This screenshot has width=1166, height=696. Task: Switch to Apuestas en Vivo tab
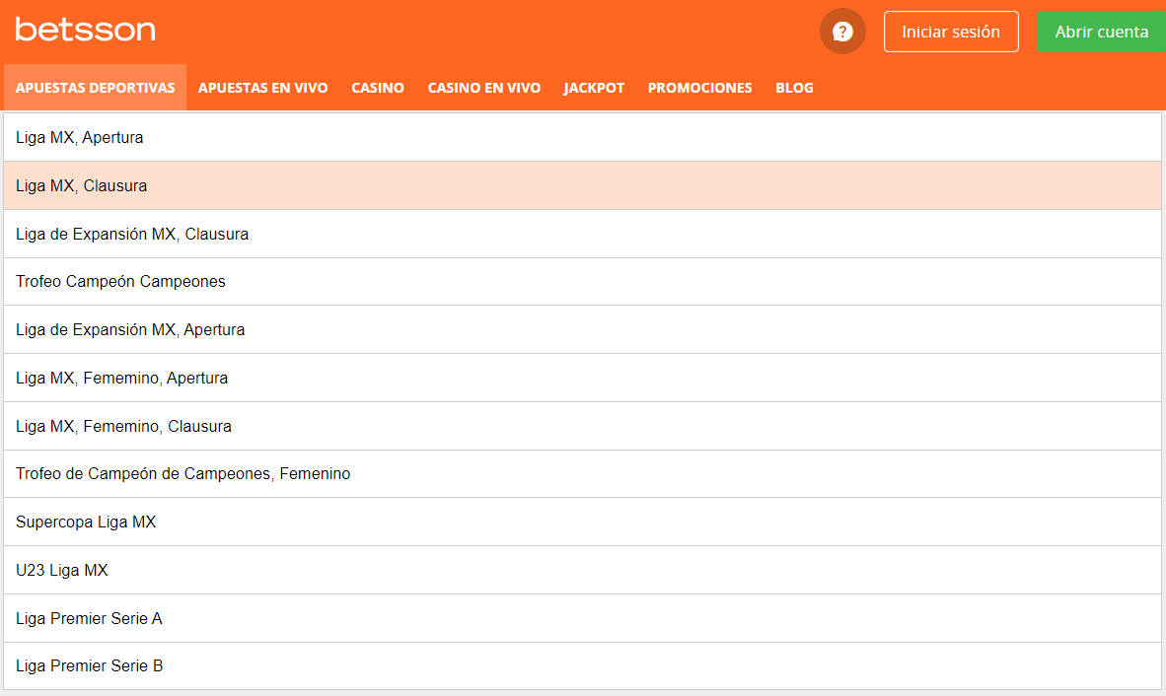pyautogui.click(x=262, y=88)
